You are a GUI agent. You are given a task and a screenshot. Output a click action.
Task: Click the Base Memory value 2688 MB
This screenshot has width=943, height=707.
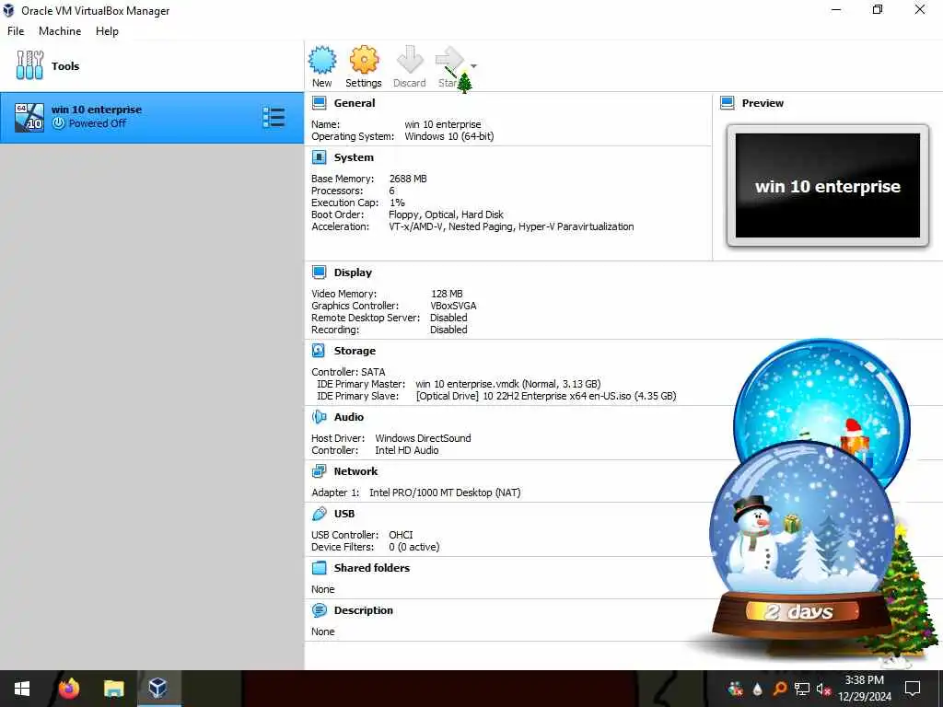[x=408, y=179]
